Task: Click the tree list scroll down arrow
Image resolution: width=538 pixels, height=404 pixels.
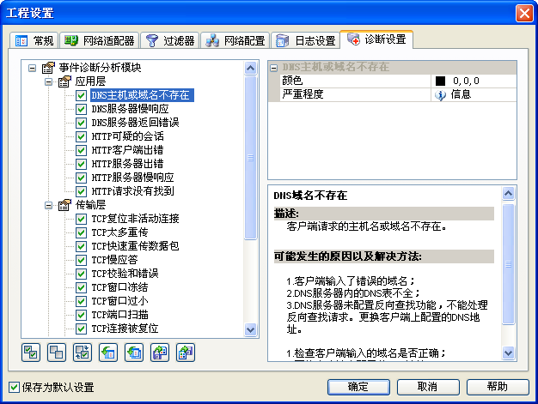Action: click(x=250, y=329)
